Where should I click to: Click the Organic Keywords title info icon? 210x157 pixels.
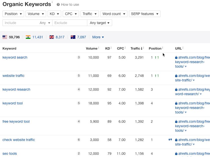point(52,2)
